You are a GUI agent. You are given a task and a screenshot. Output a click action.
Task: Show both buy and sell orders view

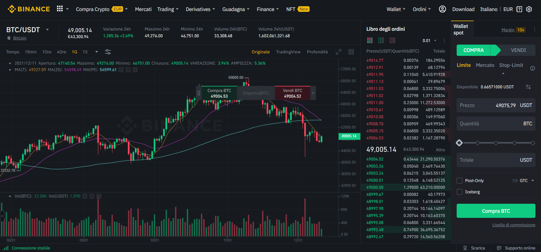tap(370, 40)
